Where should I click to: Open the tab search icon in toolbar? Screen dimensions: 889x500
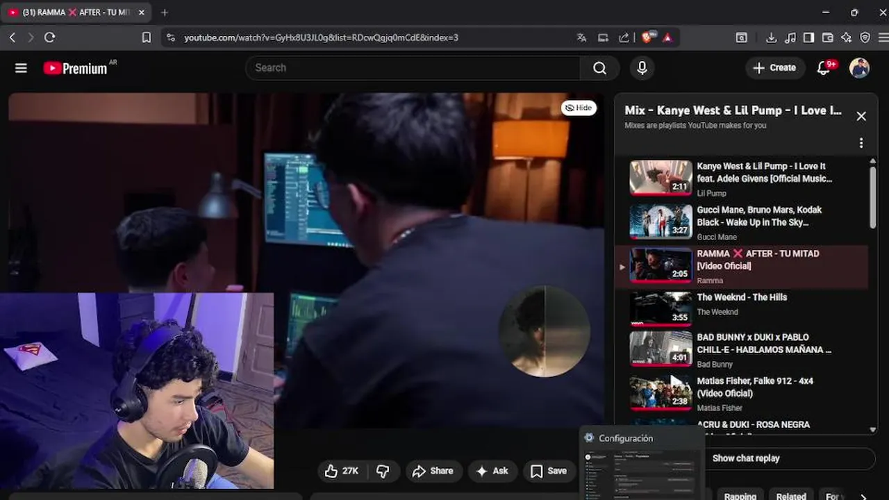[742, 37]
